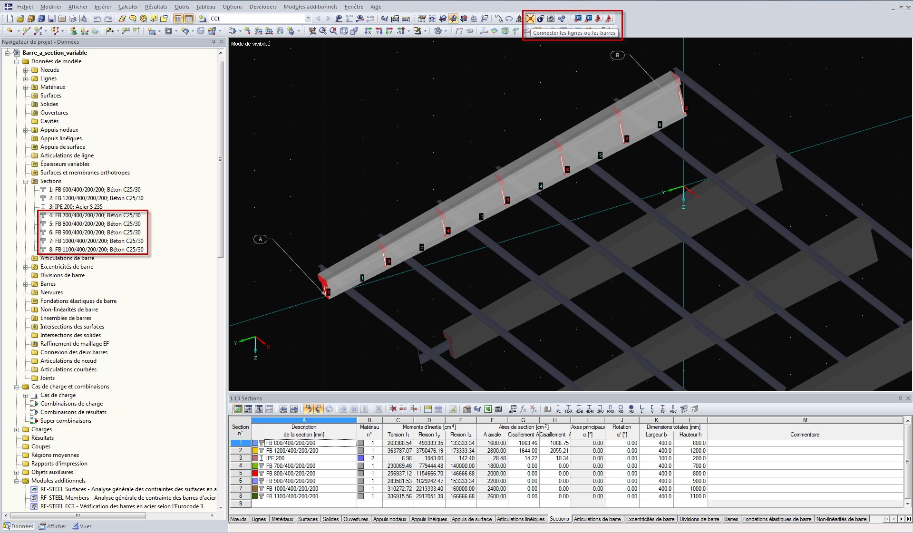This screenshot has height=533, width=913.
Task: Switch to the Matériaux table tab
Action: point(282,519)
